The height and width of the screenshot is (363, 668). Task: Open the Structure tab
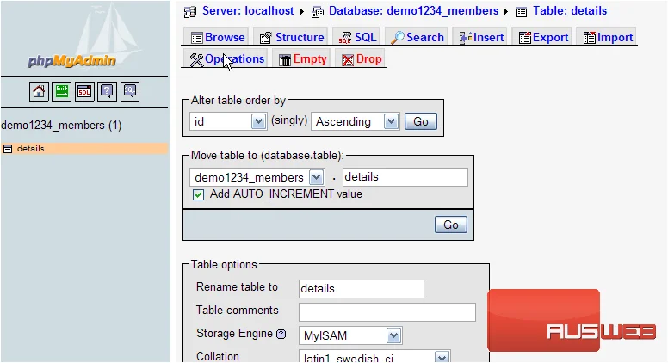292,38
